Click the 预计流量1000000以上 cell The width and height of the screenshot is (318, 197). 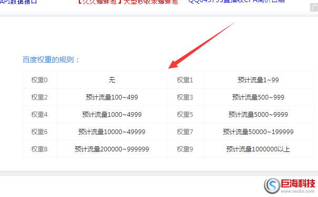[259, 149]
